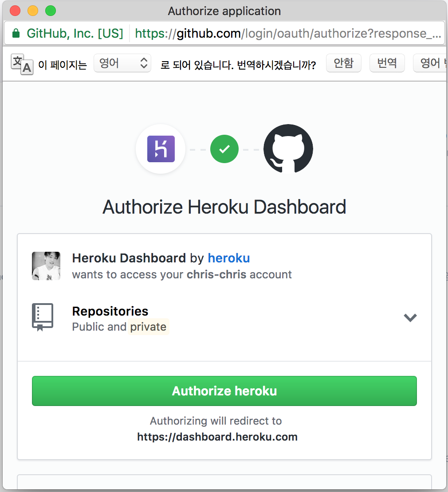Click the GitHub, Inc. [US] certificate label
This screenshot has height=492, width=448.
tap(75, 33)
